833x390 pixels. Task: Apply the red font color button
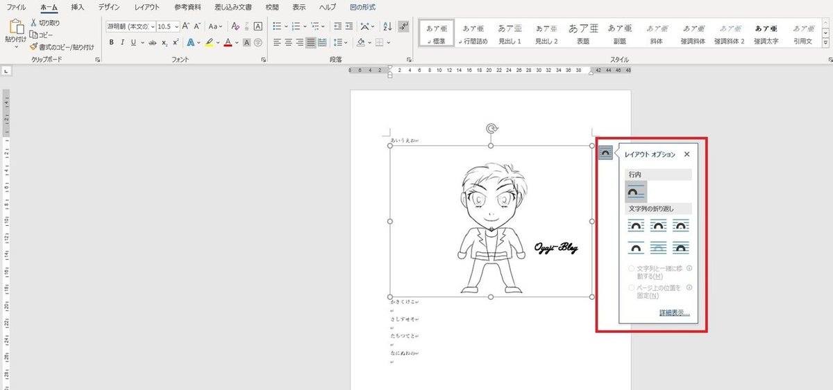click(228, 42)
